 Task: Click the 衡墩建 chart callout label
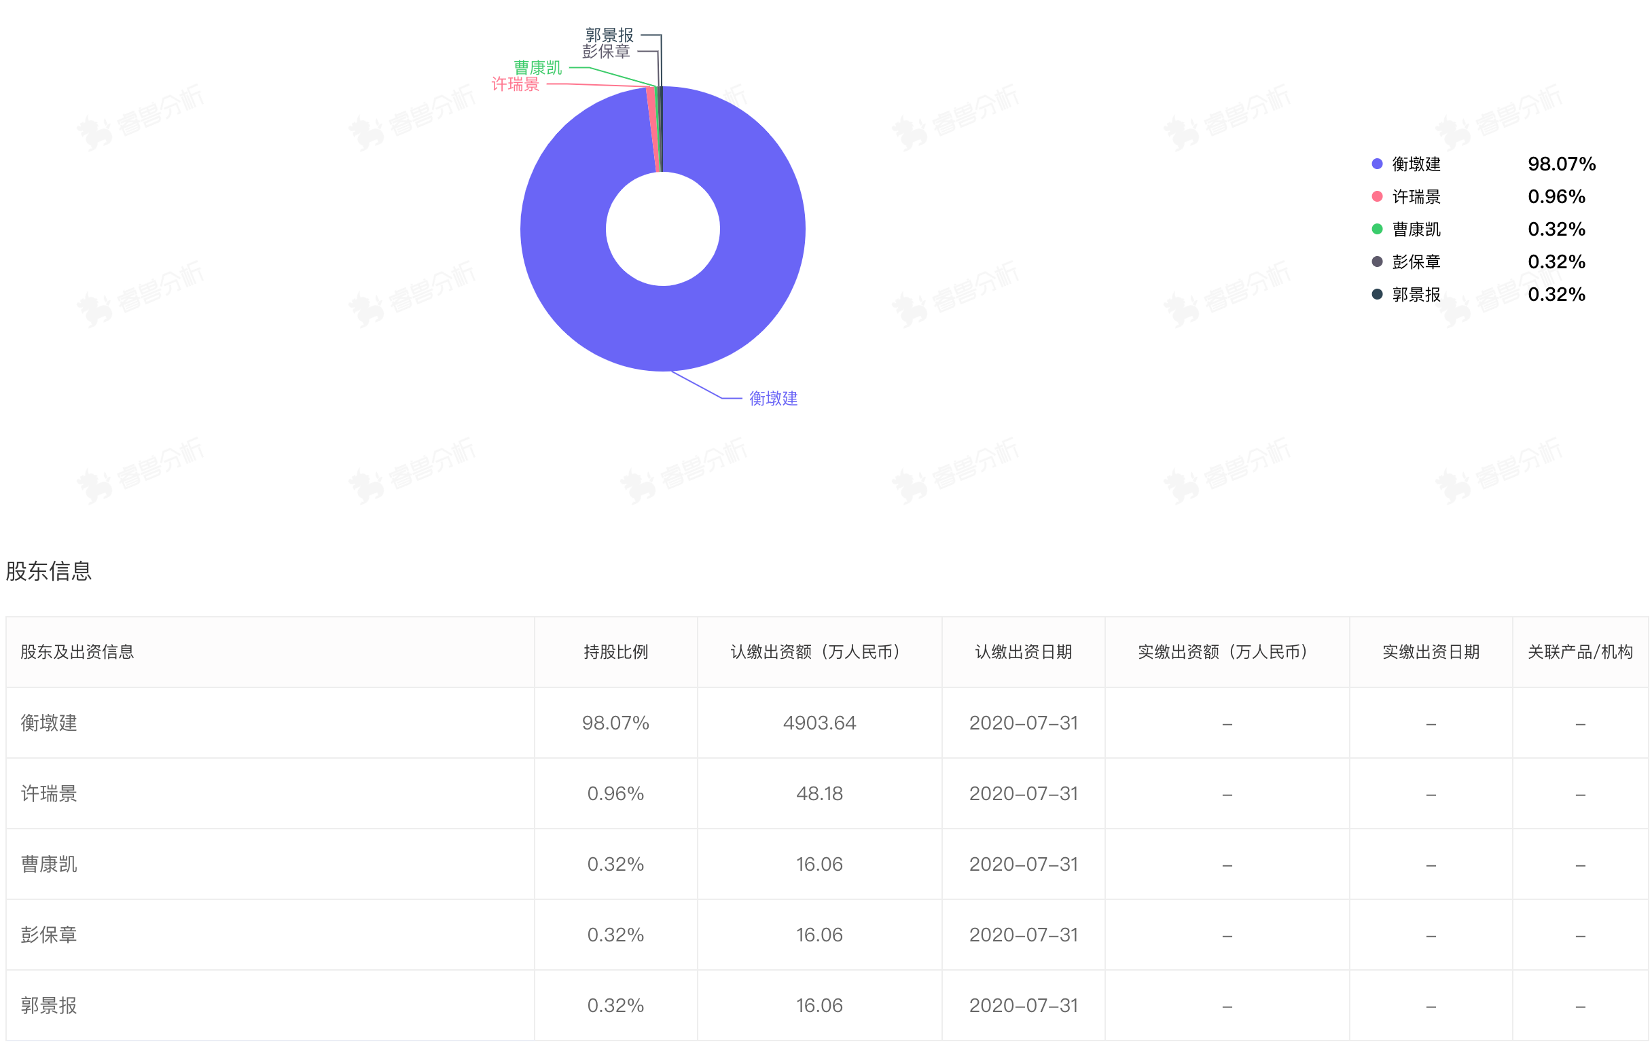(x=773, y=399)
